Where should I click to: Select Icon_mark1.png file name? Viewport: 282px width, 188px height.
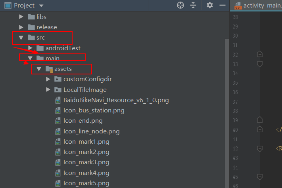click(x=86, y=142)
